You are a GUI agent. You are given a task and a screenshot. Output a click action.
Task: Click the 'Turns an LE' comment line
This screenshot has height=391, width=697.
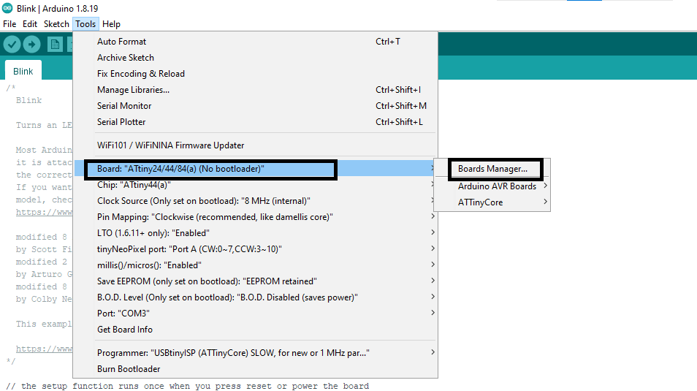[x=44, y=125]
